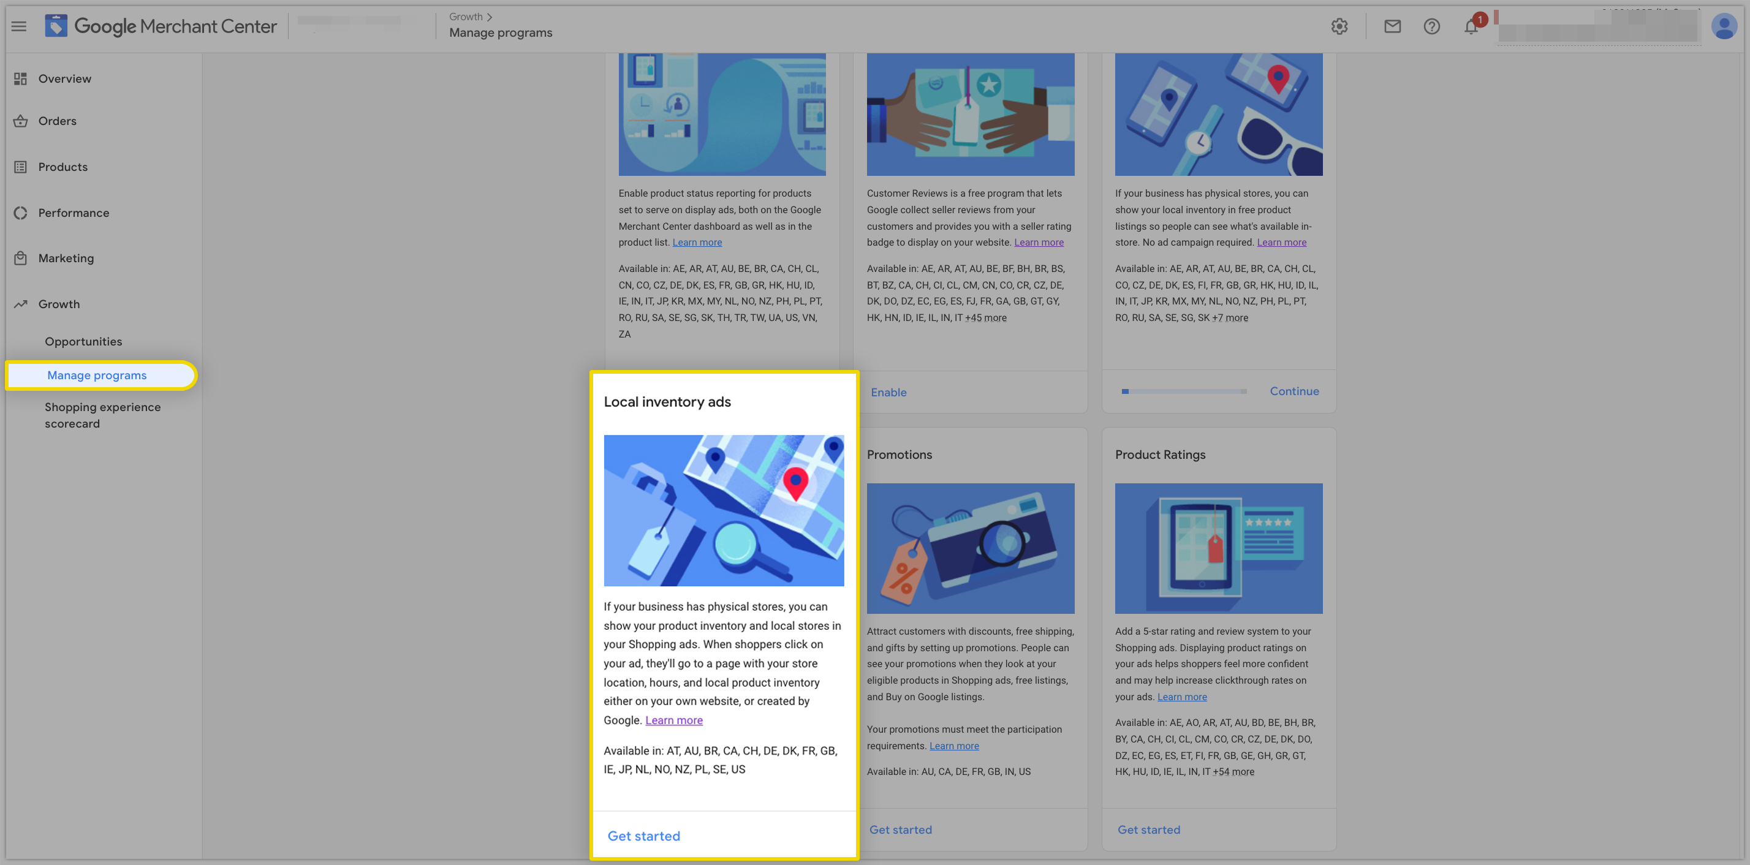
Task: Expand +7 more countries for local listings
Action: point(1230,318)
